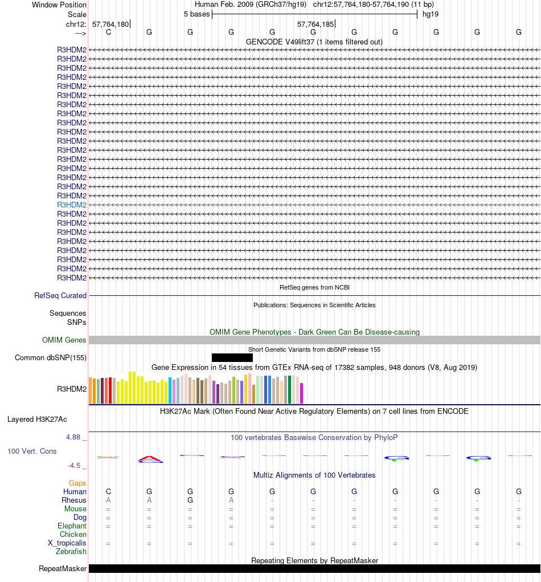
Task: Click the G base in the Rhesus row
Action: click(x=190, y=500)
